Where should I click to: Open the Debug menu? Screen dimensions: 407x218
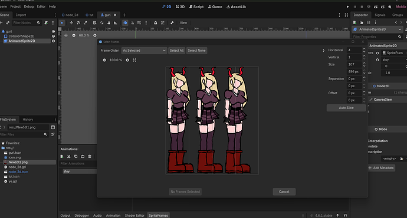pos(29,6)
